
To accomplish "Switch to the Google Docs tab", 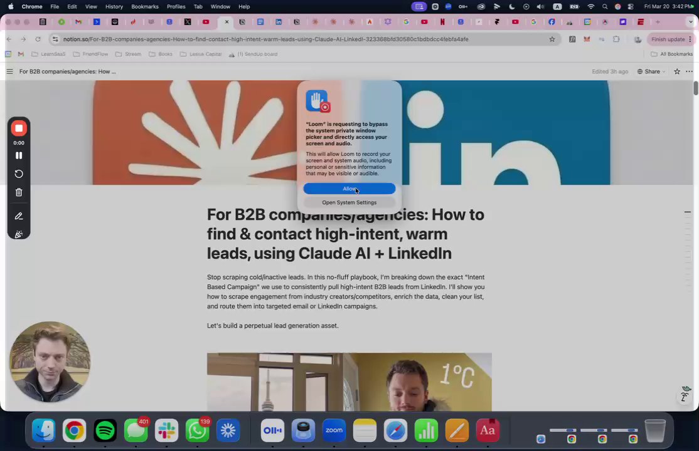I will coord(260,22).
